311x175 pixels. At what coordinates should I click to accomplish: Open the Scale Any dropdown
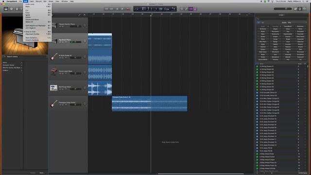coord(296,23)
